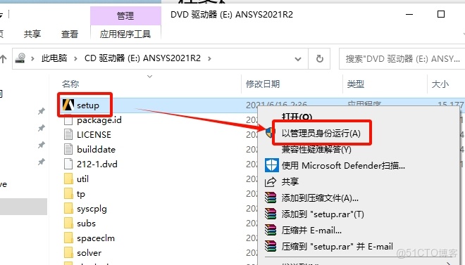Image resolution: width=465 pixels, height=265 pixels.
Task: Sort by the 修改日期 column header
Action: 263,84
